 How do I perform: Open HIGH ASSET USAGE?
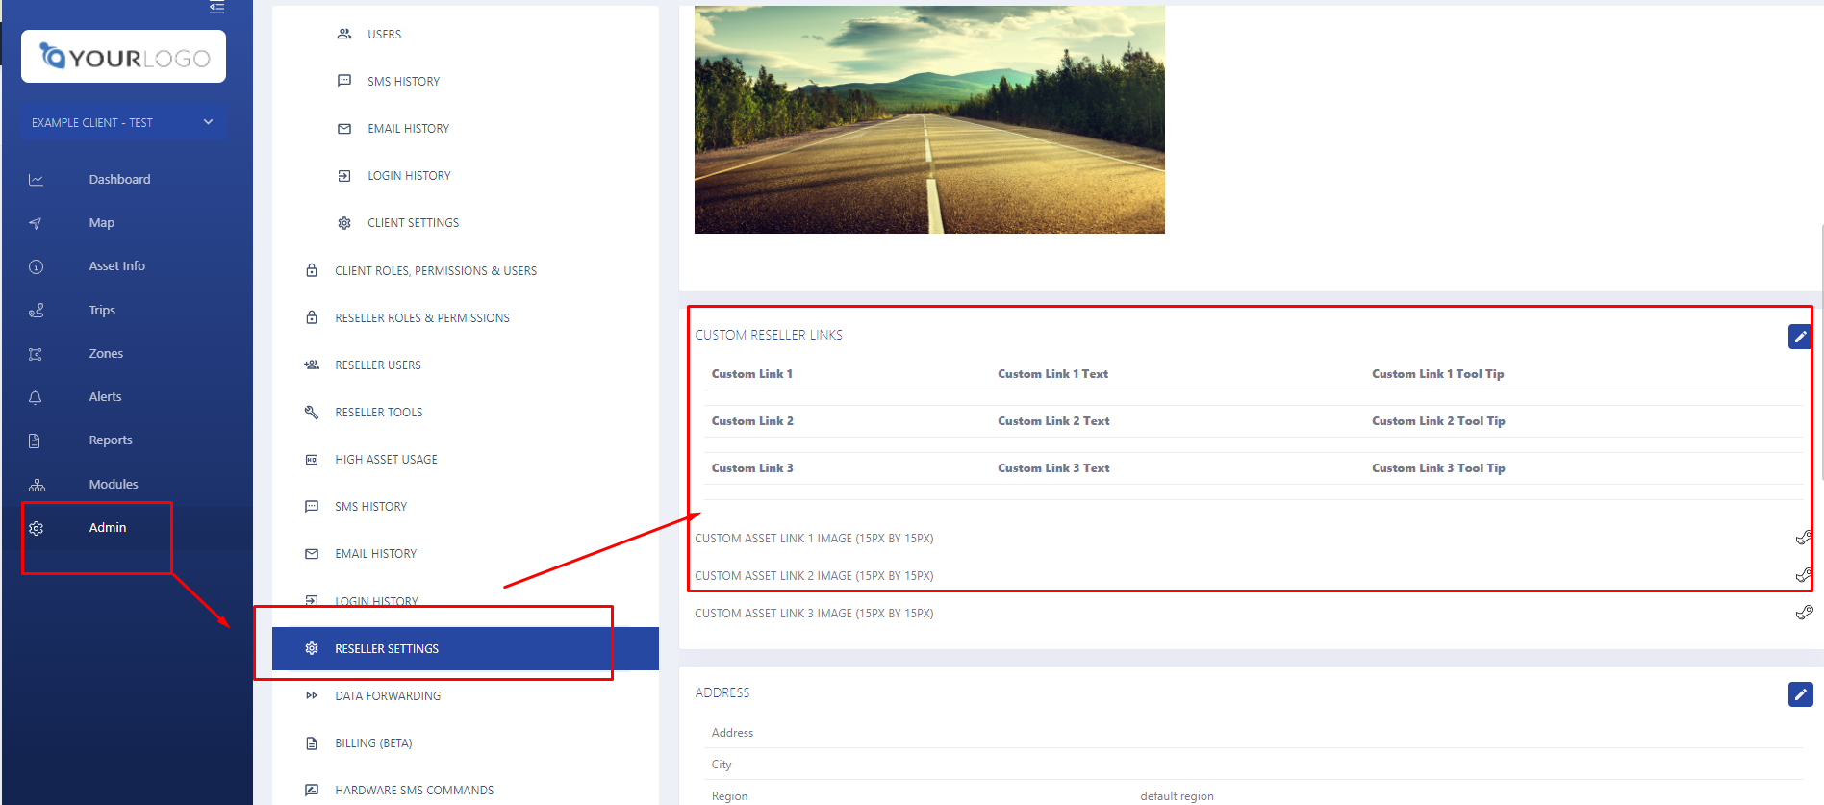pos(386,459)
